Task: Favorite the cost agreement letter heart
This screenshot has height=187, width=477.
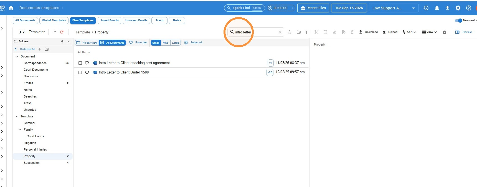Action: tap(87, 63)
